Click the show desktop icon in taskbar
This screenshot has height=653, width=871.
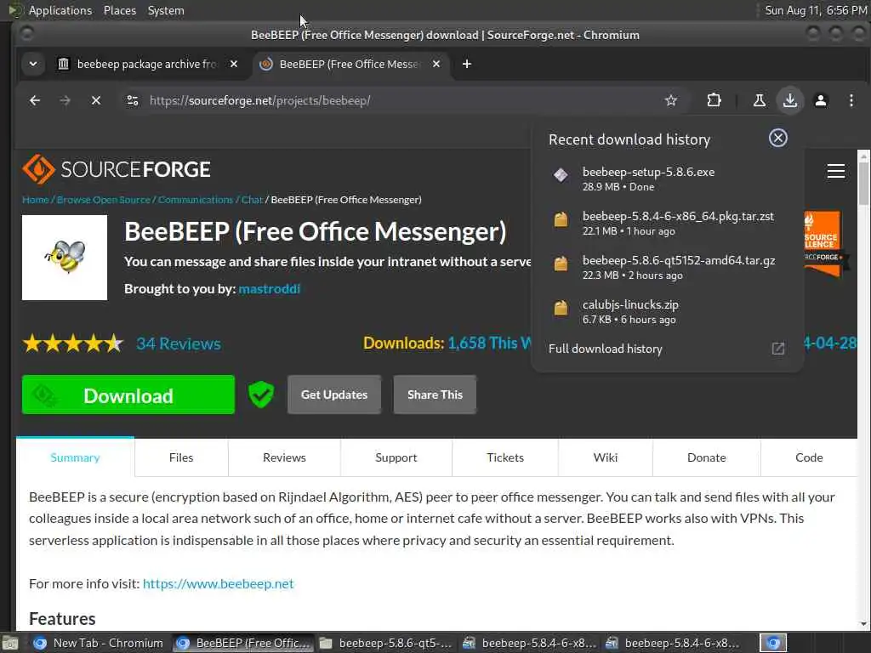click(x=9, y=644)
